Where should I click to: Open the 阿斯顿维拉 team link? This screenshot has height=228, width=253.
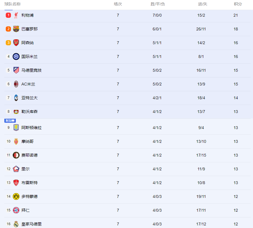tap(31, 128)
